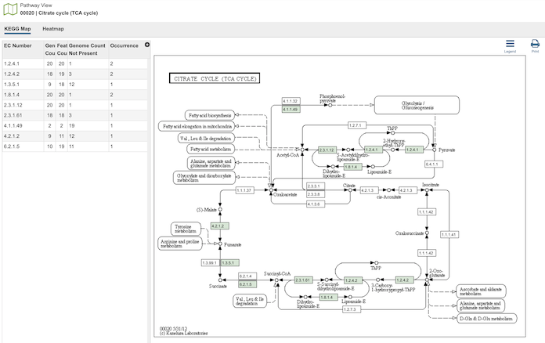Viewport: 545px width, 343px height.
Task: Click the 6.4.1.1 enzyme box
Action: [x=434, y=164]
